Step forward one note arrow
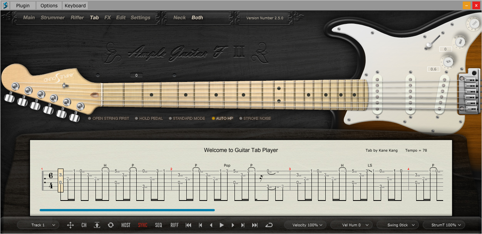The image size is (482, 234). [233, 225]
